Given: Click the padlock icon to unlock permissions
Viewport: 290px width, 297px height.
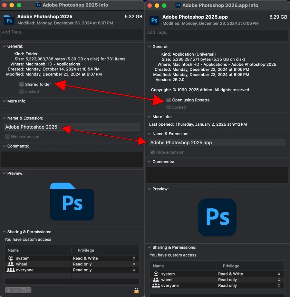Looking at the screenshot, I should pos(136,290).
